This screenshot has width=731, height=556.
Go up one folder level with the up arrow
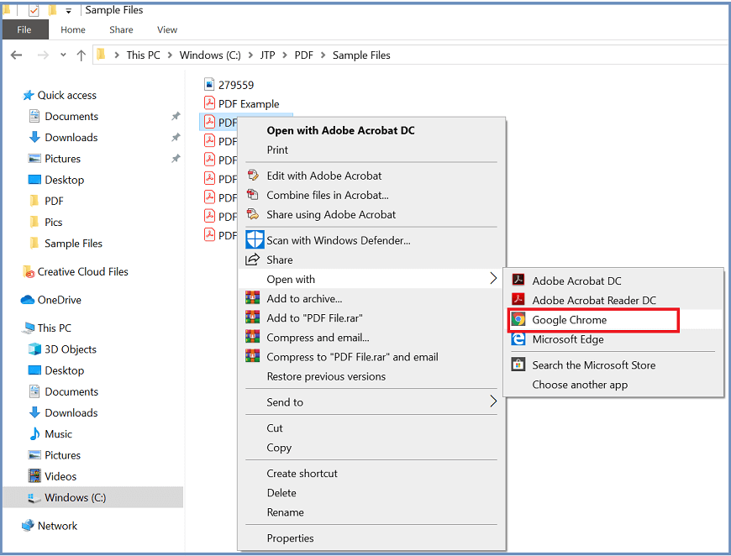tap(82, 55)
